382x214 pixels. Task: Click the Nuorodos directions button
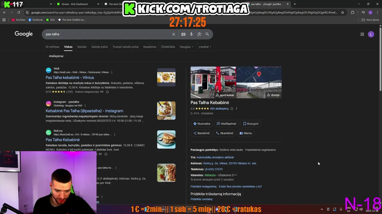click(202, 124)
